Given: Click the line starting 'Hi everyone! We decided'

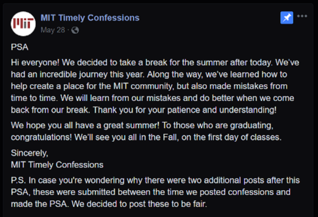Looking at the screenshot, I should click(x=155, y=62).
